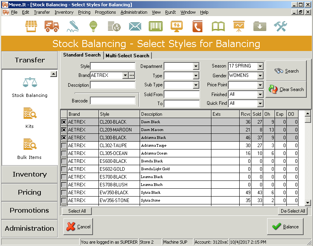The height and width of the screenshot is (246, 313).
Task: Check the CL302-TAUPE row checkbox
Action: pos(64,146)
